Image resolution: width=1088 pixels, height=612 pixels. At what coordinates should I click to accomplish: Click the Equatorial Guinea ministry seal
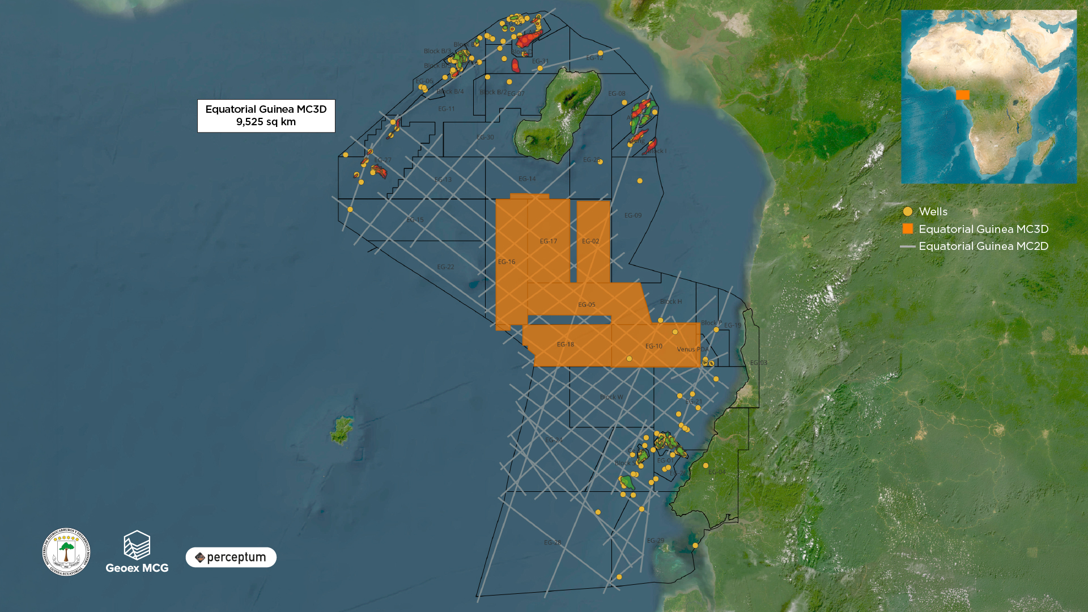(66, 552)
